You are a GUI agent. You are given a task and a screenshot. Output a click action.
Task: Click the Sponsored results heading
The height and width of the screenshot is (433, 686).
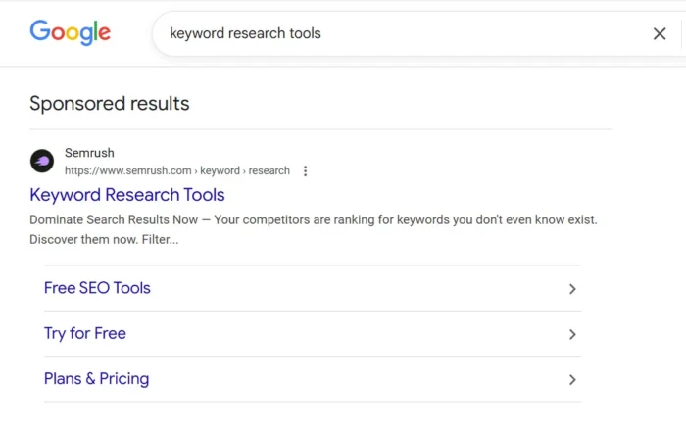(x=110, y=103)
